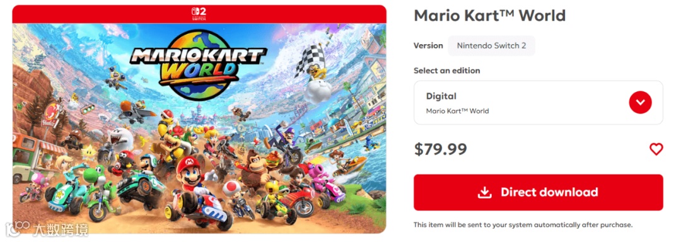Click the Direct download button

[538, 192]
